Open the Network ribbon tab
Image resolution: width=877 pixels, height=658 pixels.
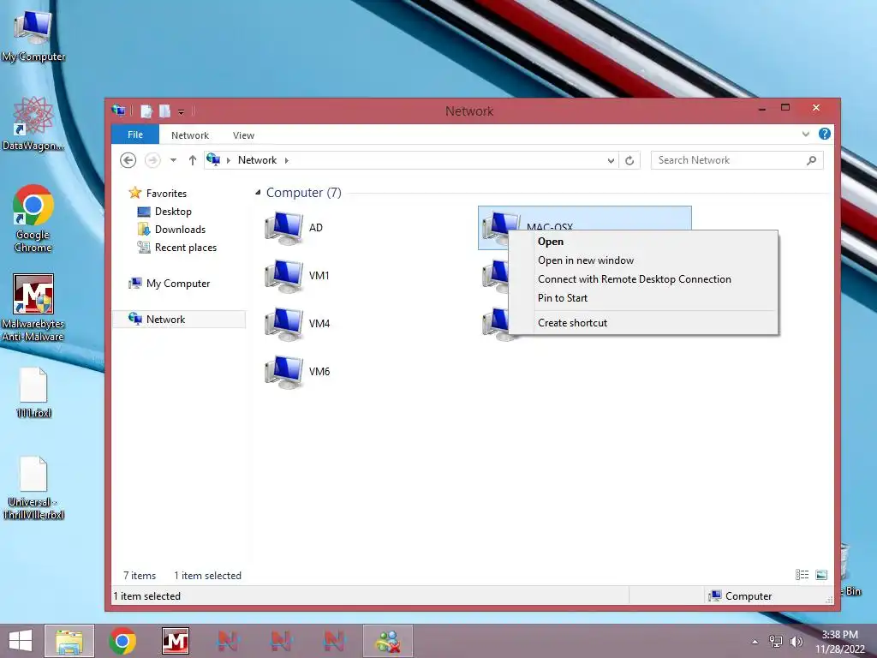point(190,135)
